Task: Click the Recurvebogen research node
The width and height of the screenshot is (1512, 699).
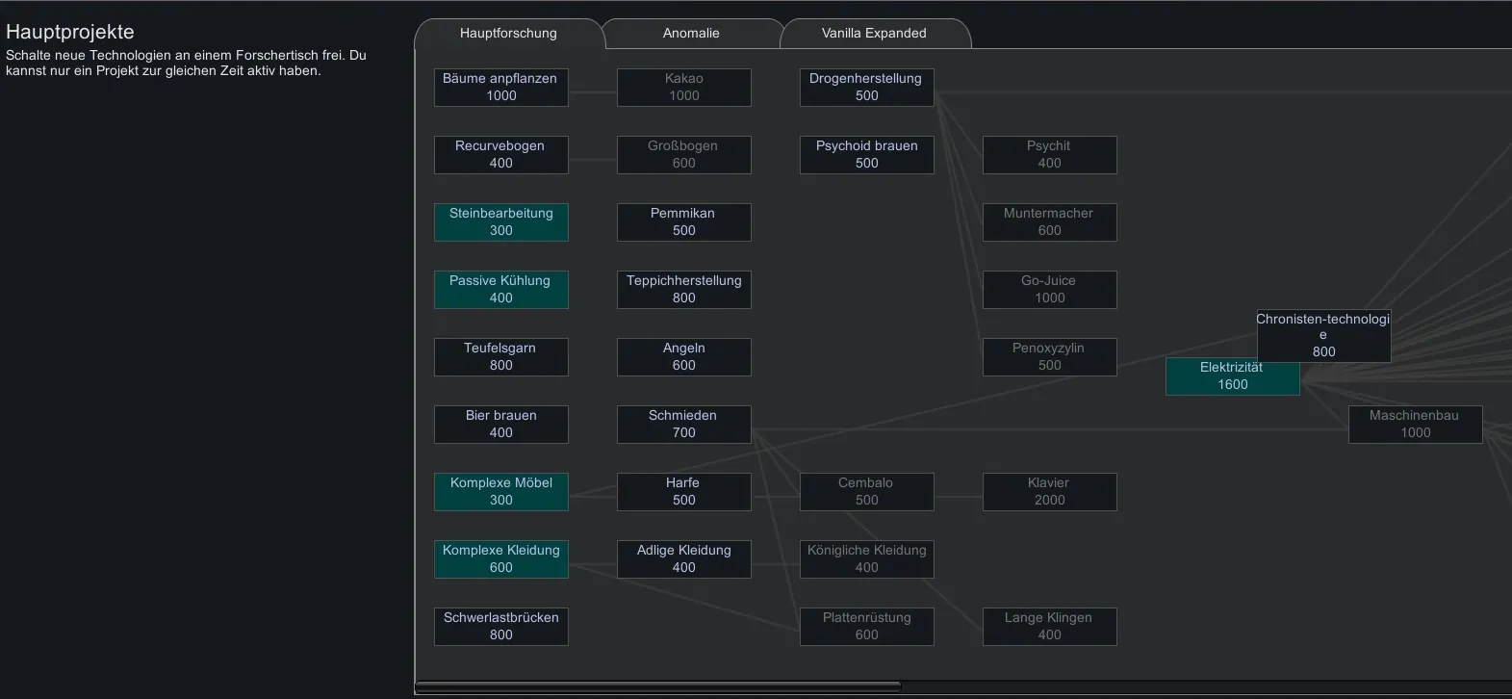Action: click(x=500, y=154)
